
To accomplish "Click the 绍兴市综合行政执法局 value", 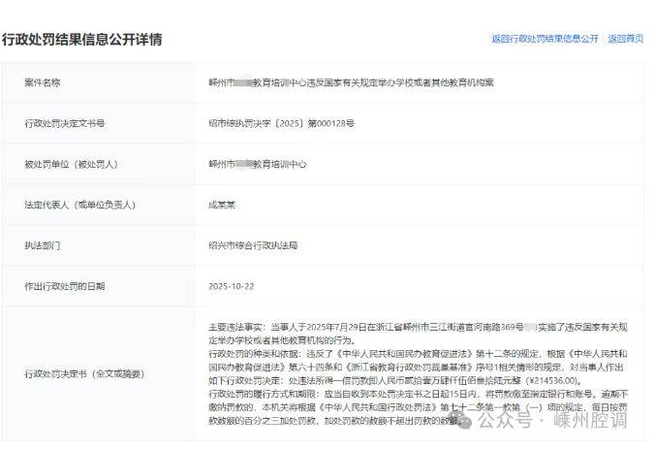I will pos(252,246).
